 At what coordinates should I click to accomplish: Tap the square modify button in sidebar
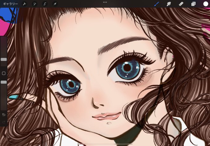(4, 73)
